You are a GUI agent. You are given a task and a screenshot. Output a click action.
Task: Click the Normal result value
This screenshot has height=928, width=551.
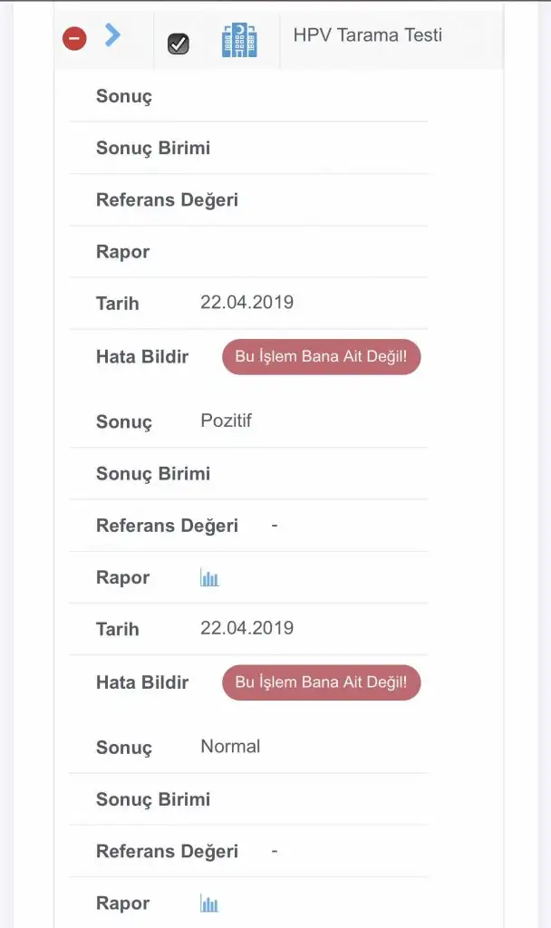click(x=230, y=746)
